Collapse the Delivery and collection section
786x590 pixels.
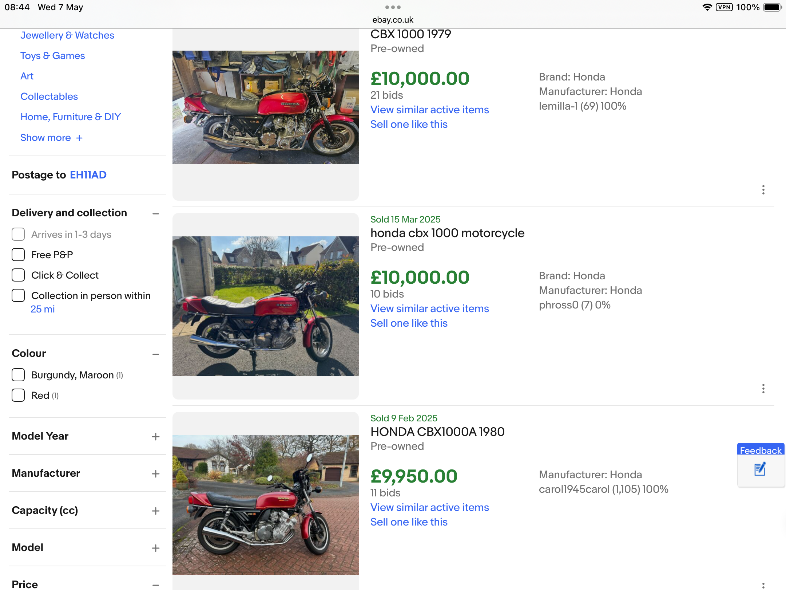[156, 214]
